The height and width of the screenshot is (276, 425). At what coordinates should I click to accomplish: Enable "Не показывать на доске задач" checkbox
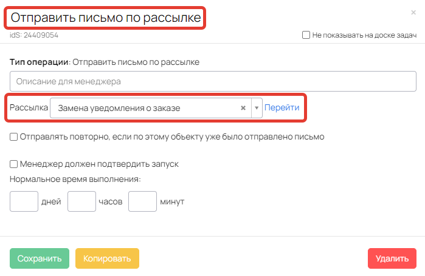click(306, 35)
